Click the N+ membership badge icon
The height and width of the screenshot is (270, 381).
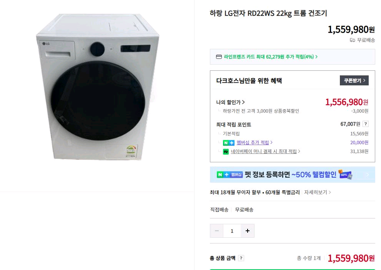228,143
